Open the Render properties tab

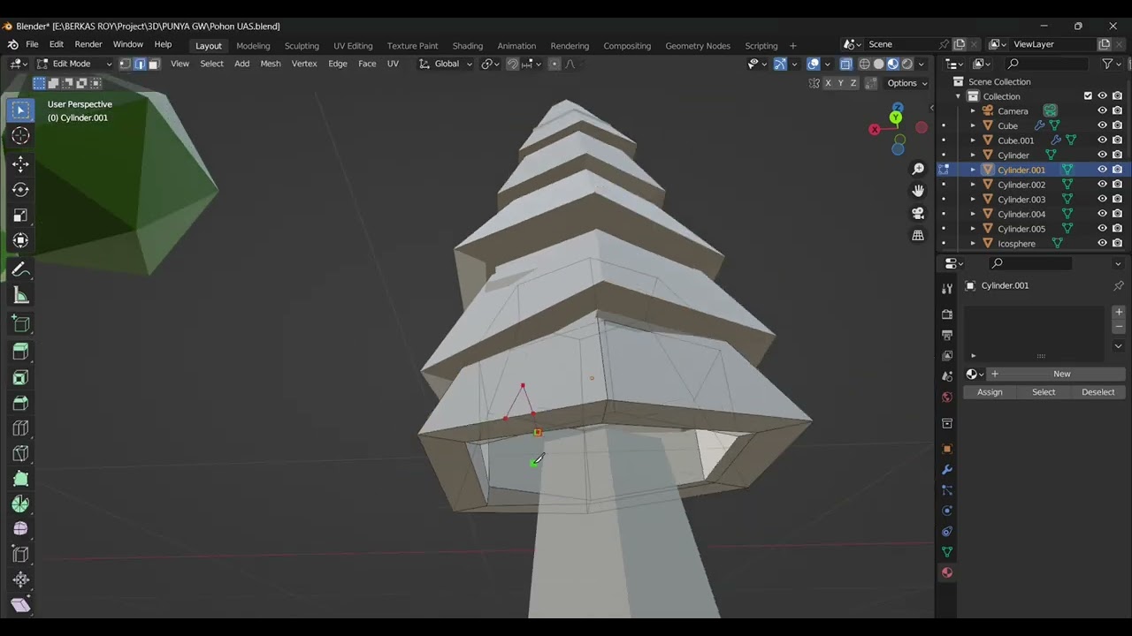click(x=947, y=314)
